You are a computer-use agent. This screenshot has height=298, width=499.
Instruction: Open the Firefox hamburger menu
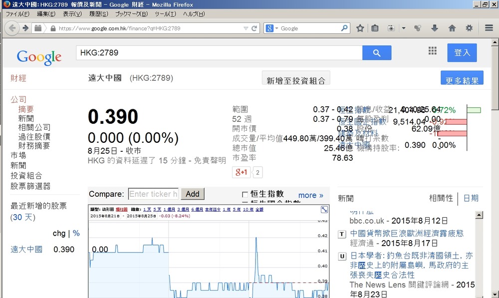489,28
